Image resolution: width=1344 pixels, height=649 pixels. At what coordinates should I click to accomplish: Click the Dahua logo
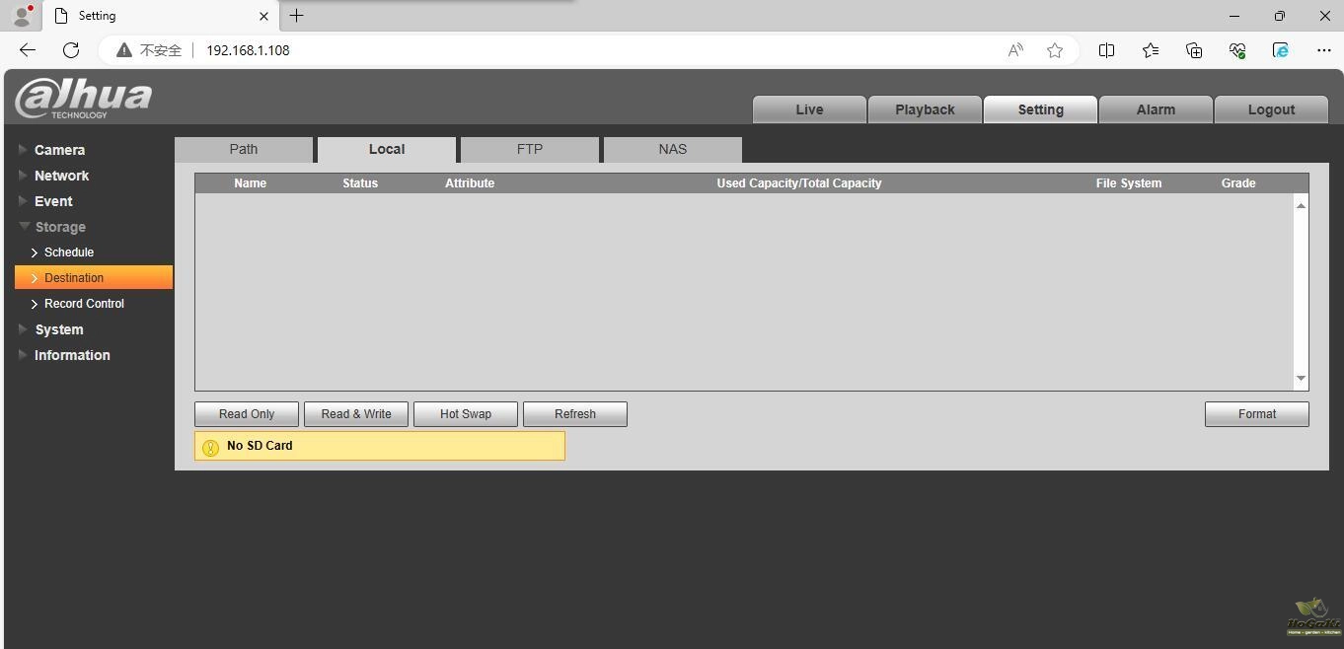coord(84,99)
